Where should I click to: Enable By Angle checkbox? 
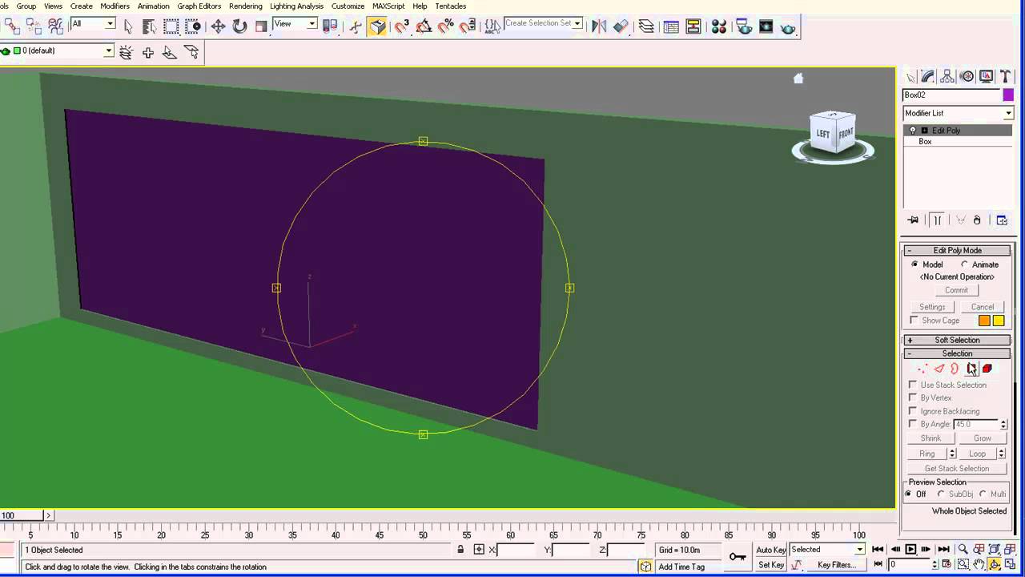point(913,424)
